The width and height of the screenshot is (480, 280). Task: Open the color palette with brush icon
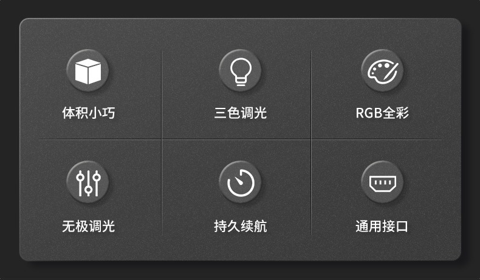(382, 70)
